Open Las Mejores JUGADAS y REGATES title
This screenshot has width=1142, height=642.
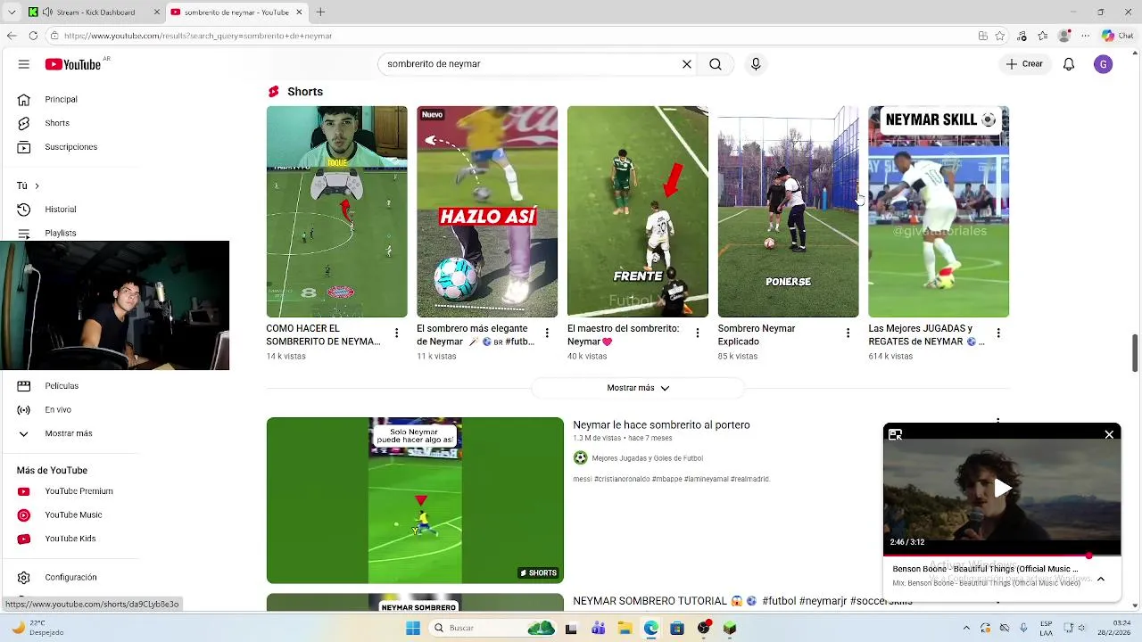[x=926, y=335]
